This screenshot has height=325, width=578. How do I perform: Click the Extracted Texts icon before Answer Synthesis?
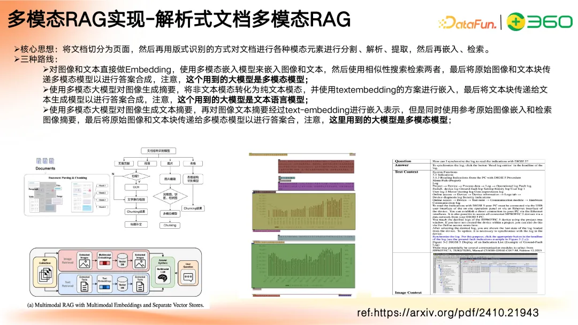(x=140, y=287)
